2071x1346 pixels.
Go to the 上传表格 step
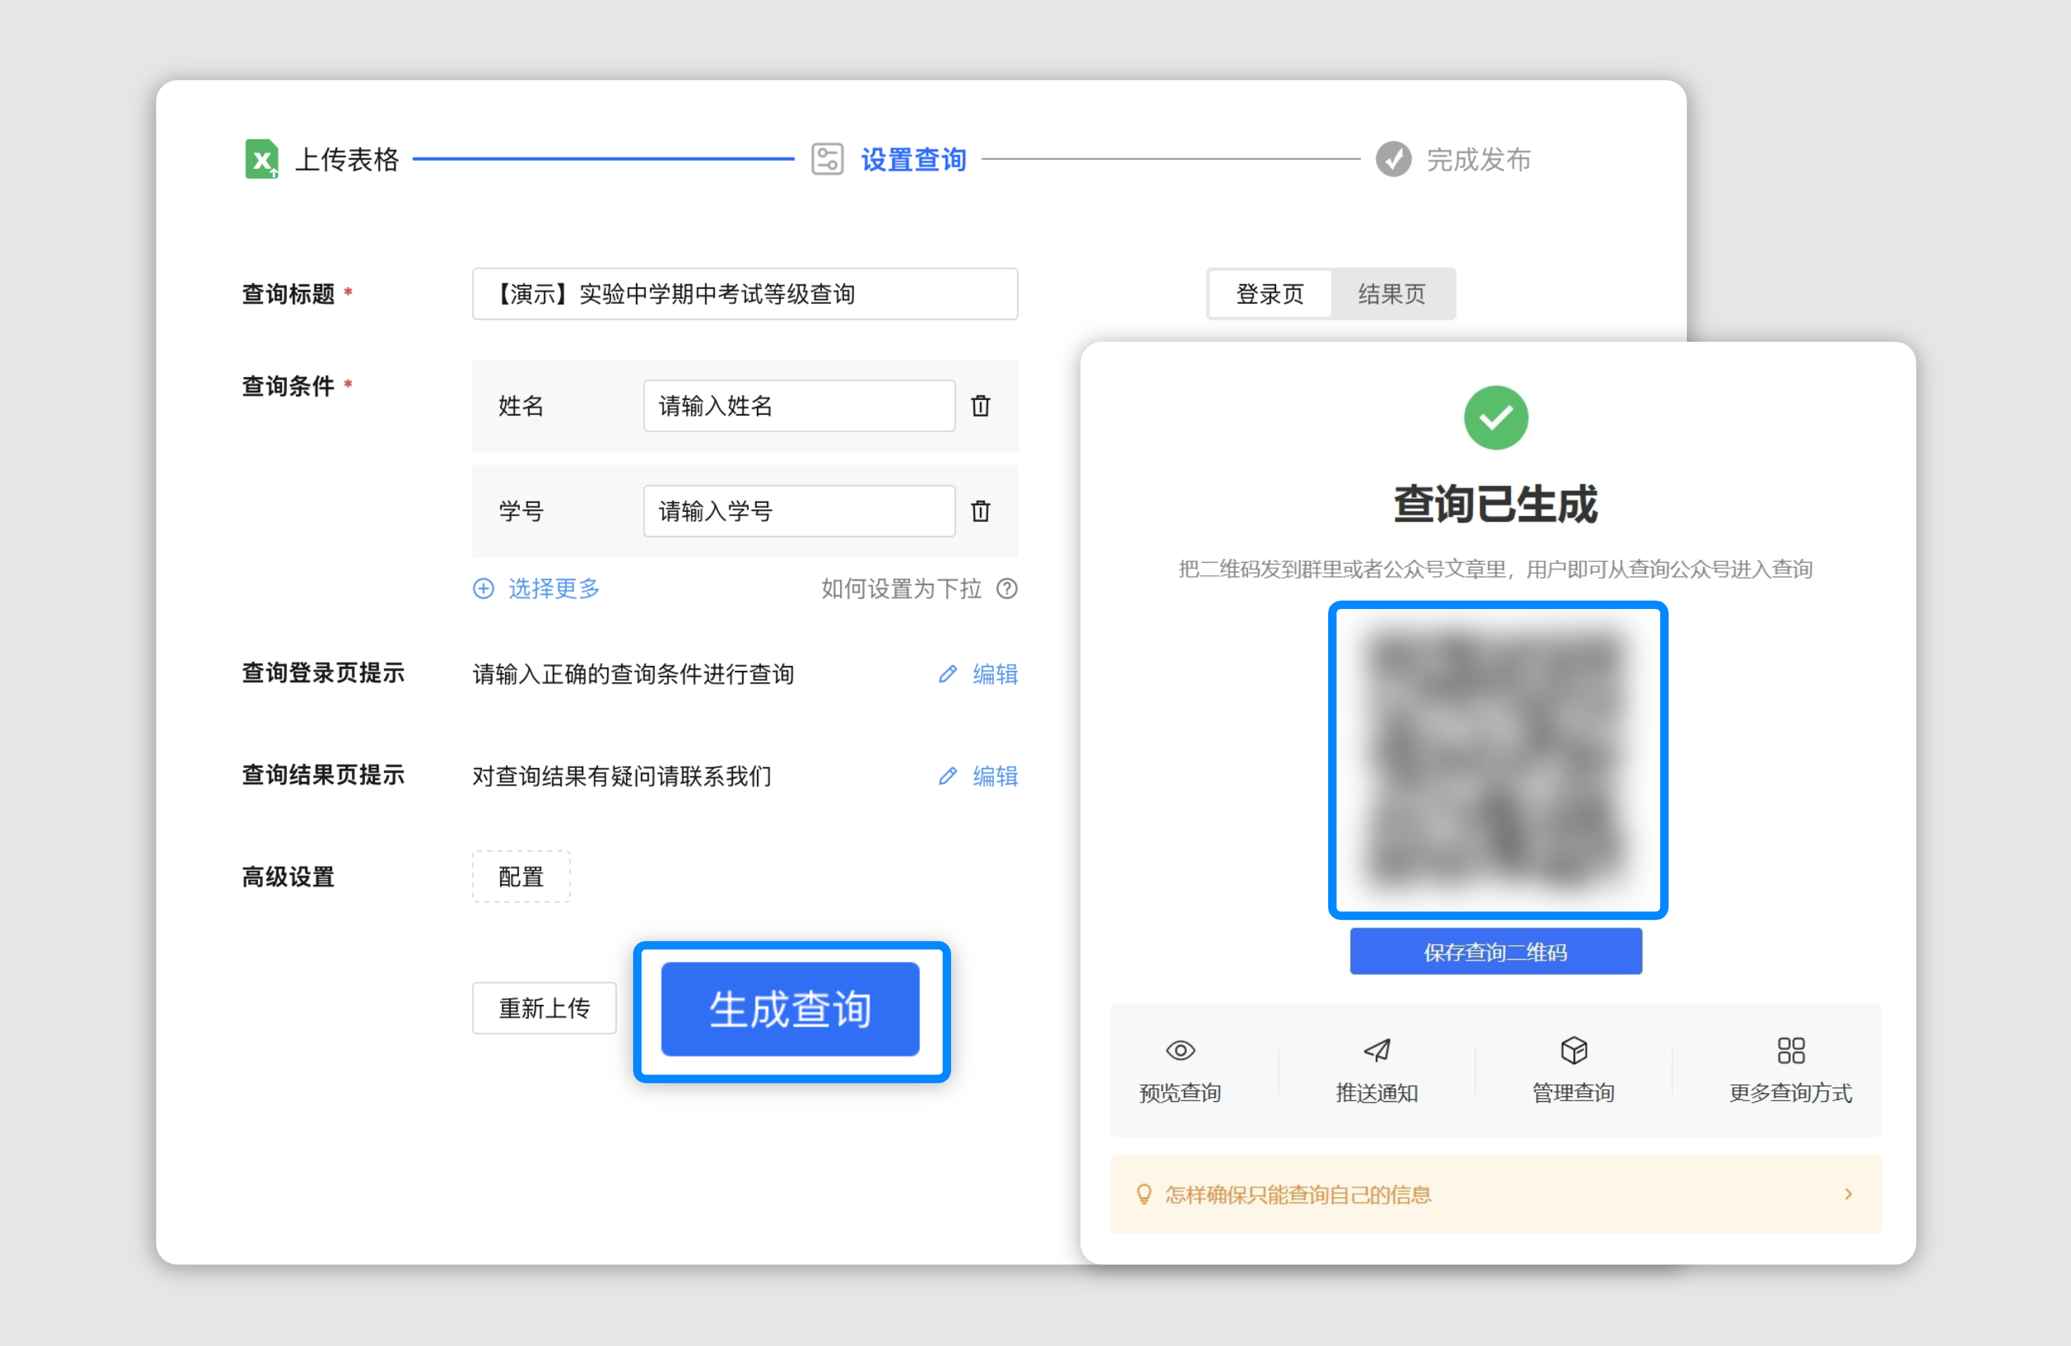346,159
